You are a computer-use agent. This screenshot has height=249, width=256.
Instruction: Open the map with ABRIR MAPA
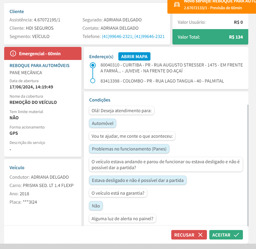pos(134,57)
